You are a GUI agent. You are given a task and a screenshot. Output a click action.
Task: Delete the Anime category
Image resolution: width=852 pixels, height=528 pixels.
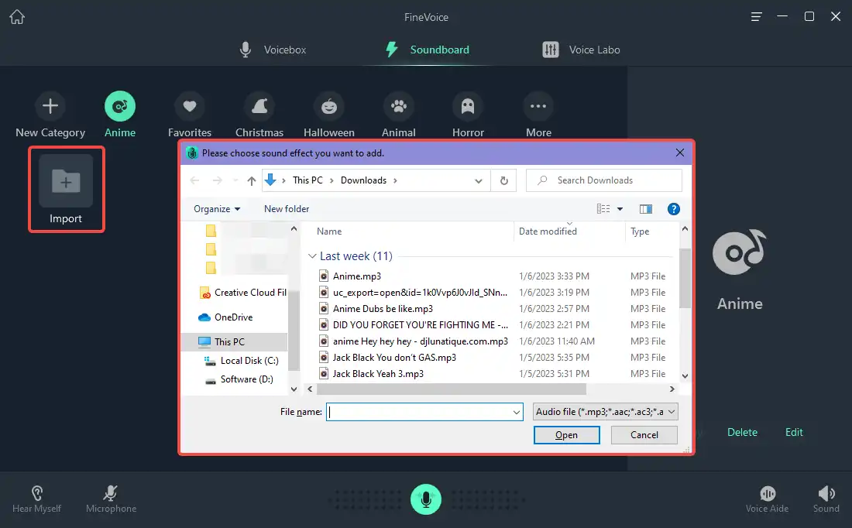(742, 433)
